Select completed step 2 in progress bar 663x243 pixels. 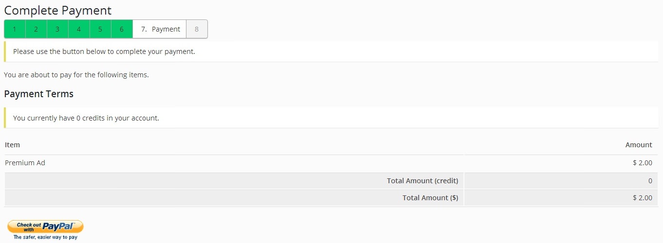pos(36,29)
